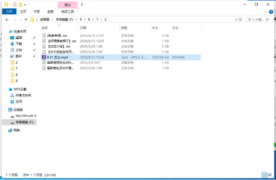Screen dimensions: 276x180
Task: Open the recent locations dropdown beside the Forward arrow
Action: pos(21,20)
